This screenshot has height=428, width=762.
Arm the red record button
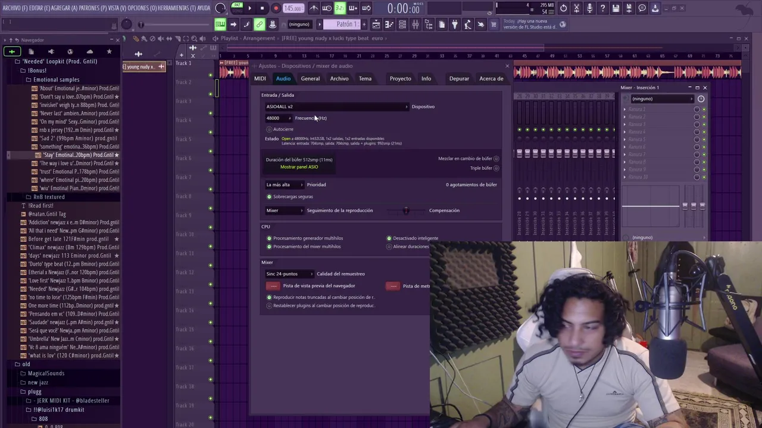point(276,8)
